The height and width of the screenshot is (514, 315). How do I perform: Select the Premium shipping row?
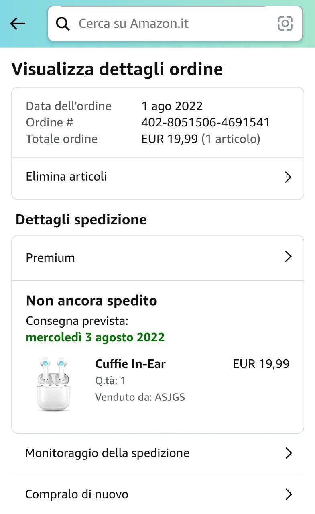(x=51, y=258)
